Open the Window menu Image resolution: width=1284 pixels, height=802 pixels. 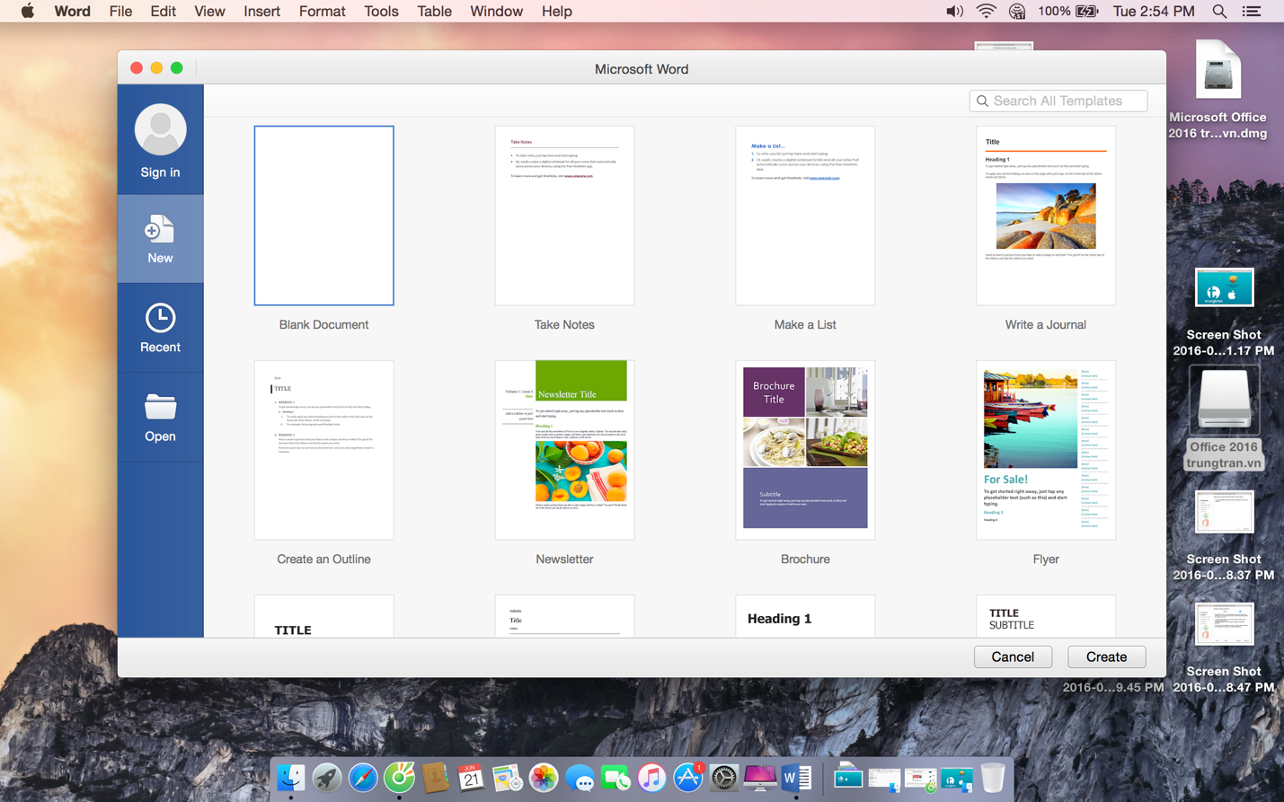pyautogui.click(x=496, y=11)
